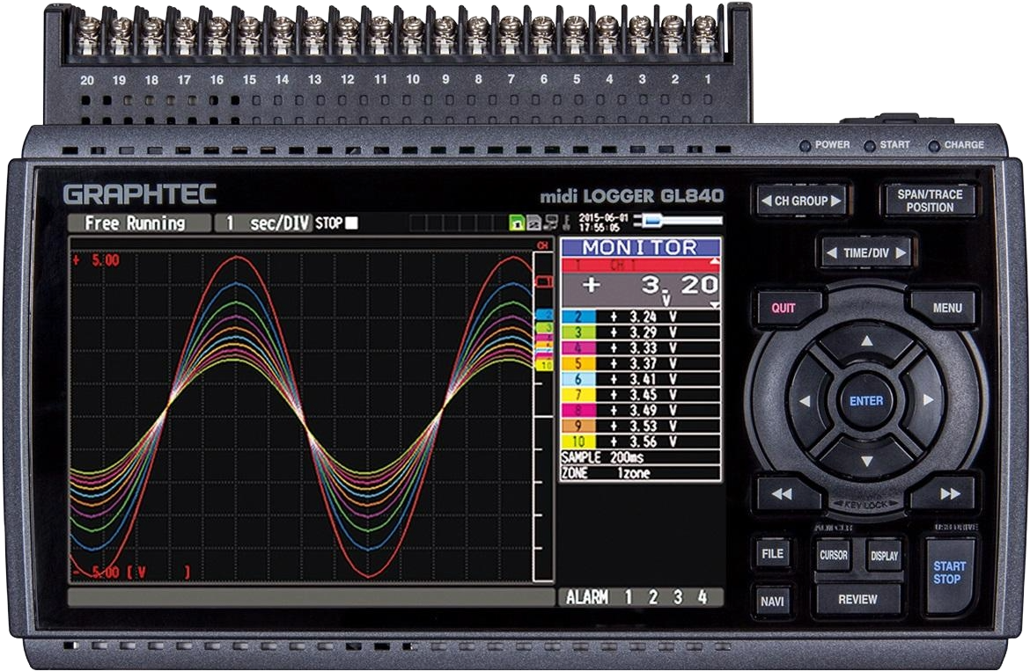
Task: Push the QUIT key
Action: pyautogui.click(x=784, y=308)
